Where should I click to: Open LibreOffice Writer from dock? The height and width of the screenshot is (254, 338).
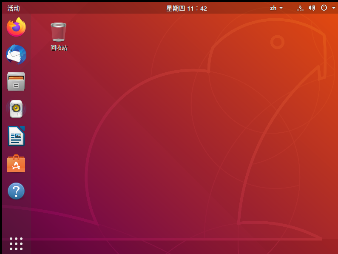pyautogui.click(x=16, y=136)
